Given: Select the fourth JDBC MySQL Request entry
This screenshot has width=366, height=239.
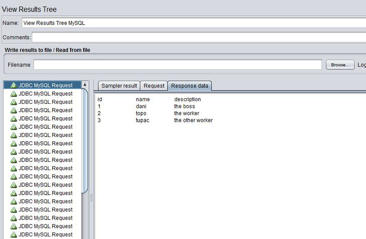Looking at the screenshot, I should 45,110.
